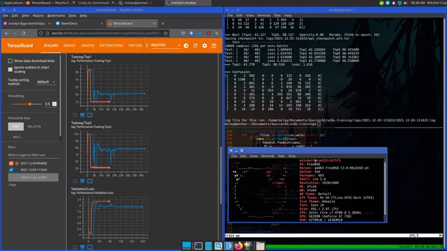Adjust the smoothing value stepper
447x251 pixels.
coord(55,104)
